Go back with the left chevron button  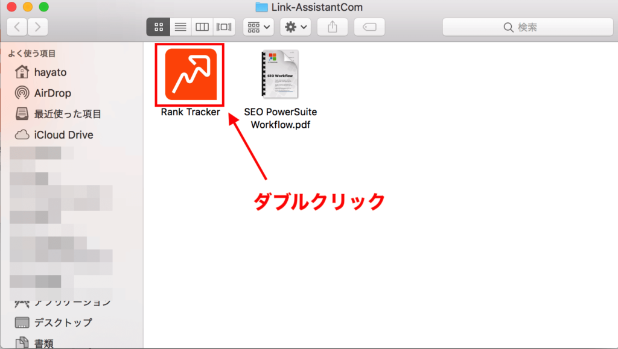pyautogui.click(x=17, y=27)
